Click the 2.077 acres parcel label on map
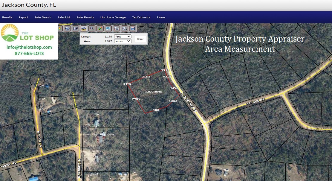Viewport: 332px width, 181px height. (x=154, y=92)
